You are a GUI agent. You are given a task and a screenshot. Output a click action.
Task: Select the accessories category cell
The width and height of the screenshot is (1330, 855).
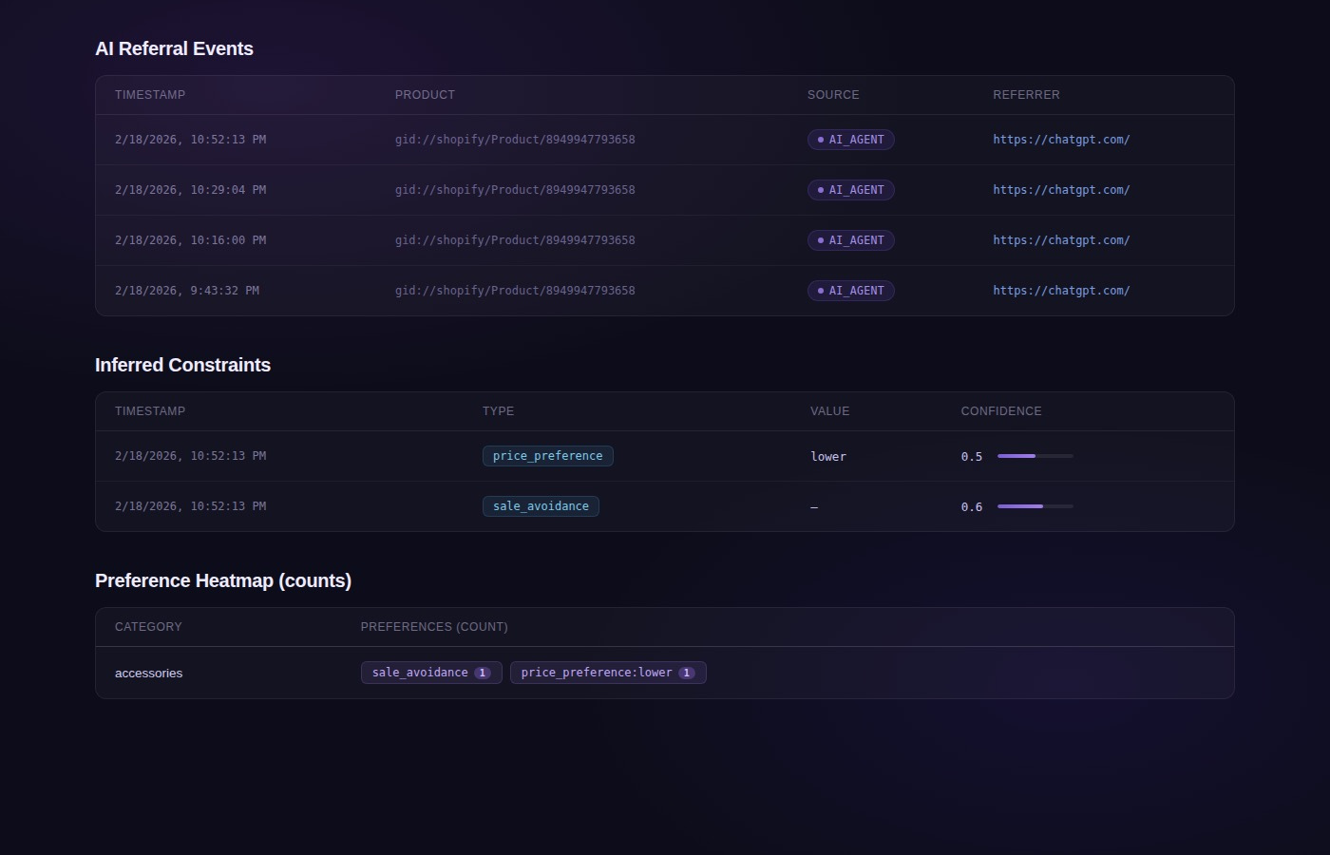(148, 673)
